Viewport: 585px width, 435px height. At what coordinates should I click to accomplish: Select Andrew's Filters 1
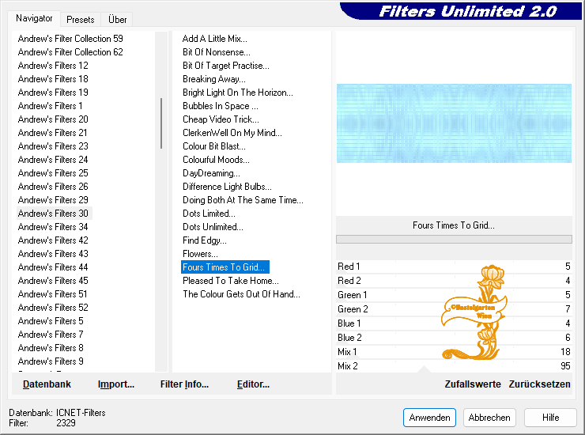point(50,106)
